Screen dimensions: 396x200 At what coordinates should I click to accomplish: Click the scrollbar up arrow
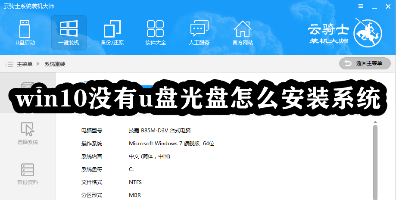375,122
